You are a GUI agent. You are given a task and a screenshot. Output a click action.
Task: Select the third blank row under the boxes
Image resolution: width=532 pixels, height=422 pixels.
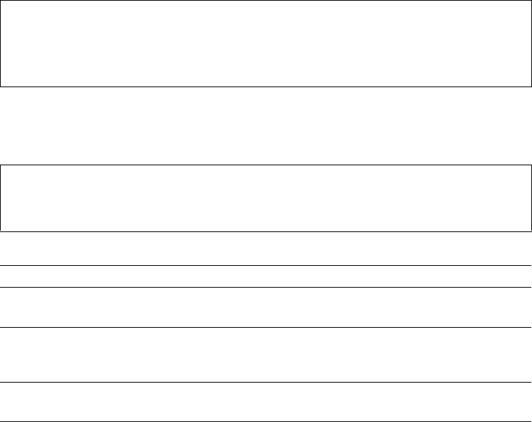[x=266, y=307]
